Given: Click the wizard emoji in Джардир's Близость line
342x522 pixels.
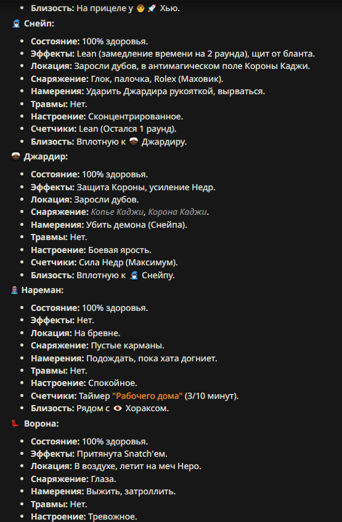Looking at the screenshot, I should click(x=134, y=276).
